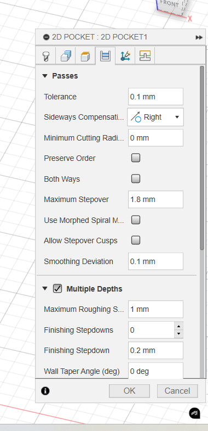Screen dimensions: 208x431
Task: Collapse dialog with the minus icon
Action: click(x=46, y=37)
